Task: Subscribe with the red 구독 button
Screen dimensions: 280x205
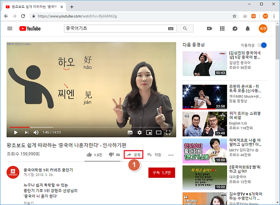Action: [x=162, y=172]
